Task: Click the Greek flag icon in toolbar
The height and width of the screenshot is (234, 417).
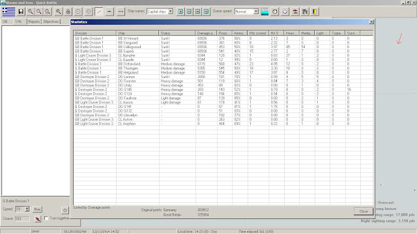Action: point(8,12)
